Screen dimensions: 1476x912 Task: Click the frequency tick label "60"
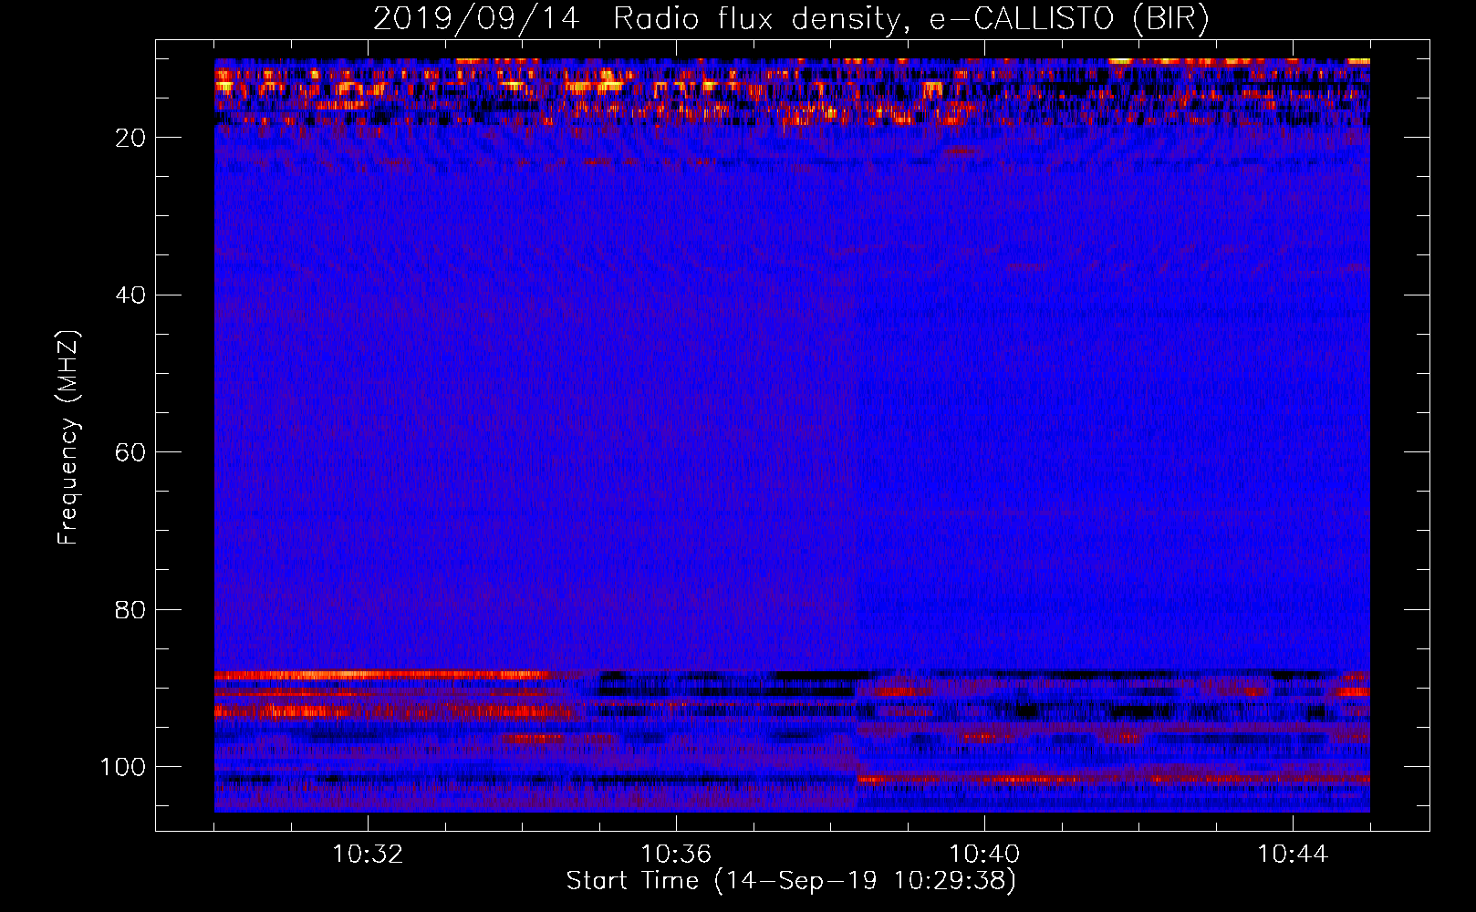[131, 452]
